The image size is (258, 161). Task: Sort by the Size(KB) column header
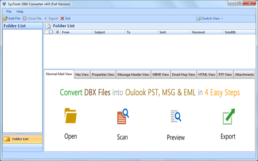239,32
